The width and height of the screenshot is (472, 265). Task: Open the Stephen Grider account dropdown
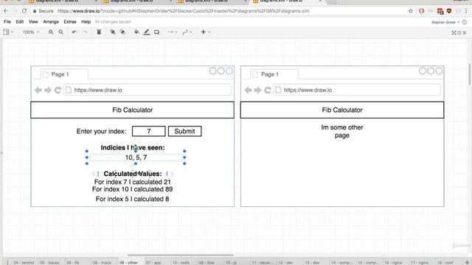(x=445, y=22)
